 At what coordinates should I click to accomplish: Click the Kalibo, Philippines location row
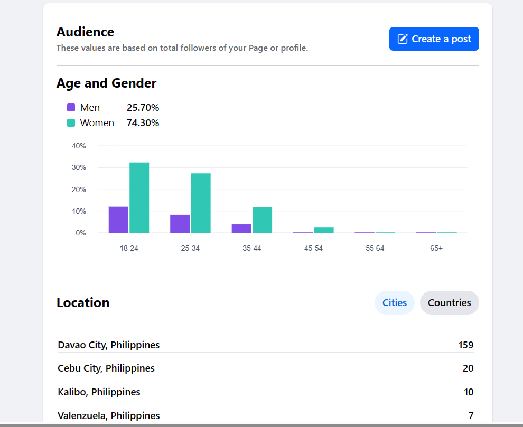pyautogui.click(x=265, y=392)
